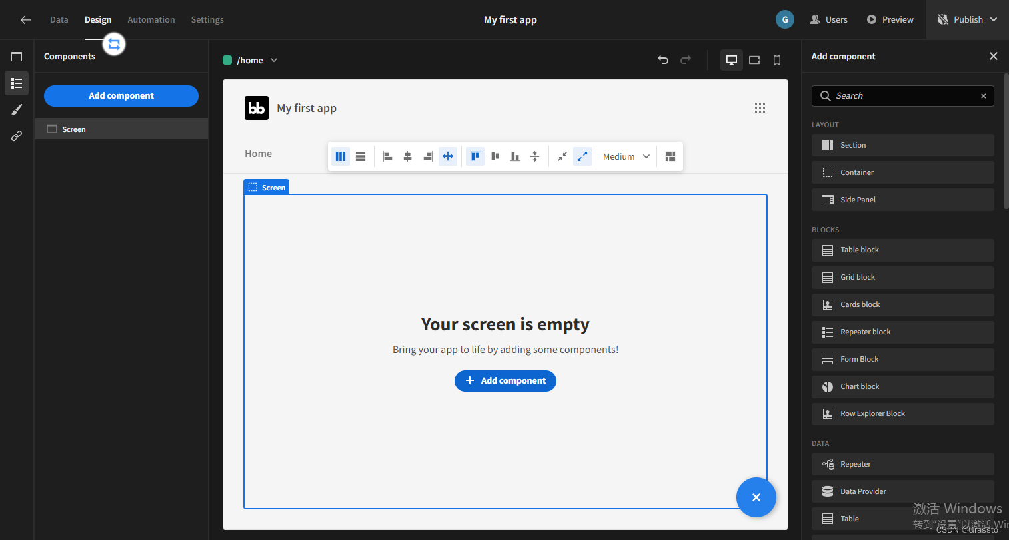This screenshot has width=1009, height=540.
Task: Set vertical space-between alignment
Action: (535, 156)
